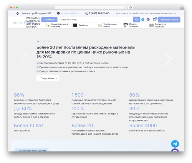
Task: Open the О компании menu link
Action: pos(153,13)
